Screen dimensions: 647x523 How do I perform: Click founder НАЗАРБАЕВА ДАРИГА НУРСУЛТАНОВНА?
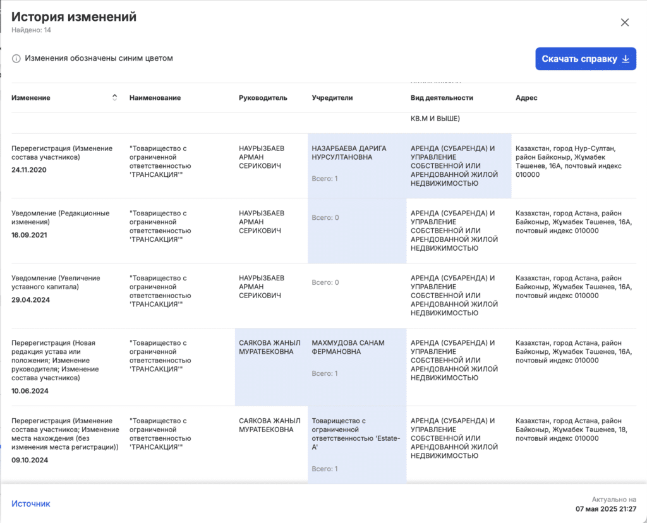(x=349, y=153)
